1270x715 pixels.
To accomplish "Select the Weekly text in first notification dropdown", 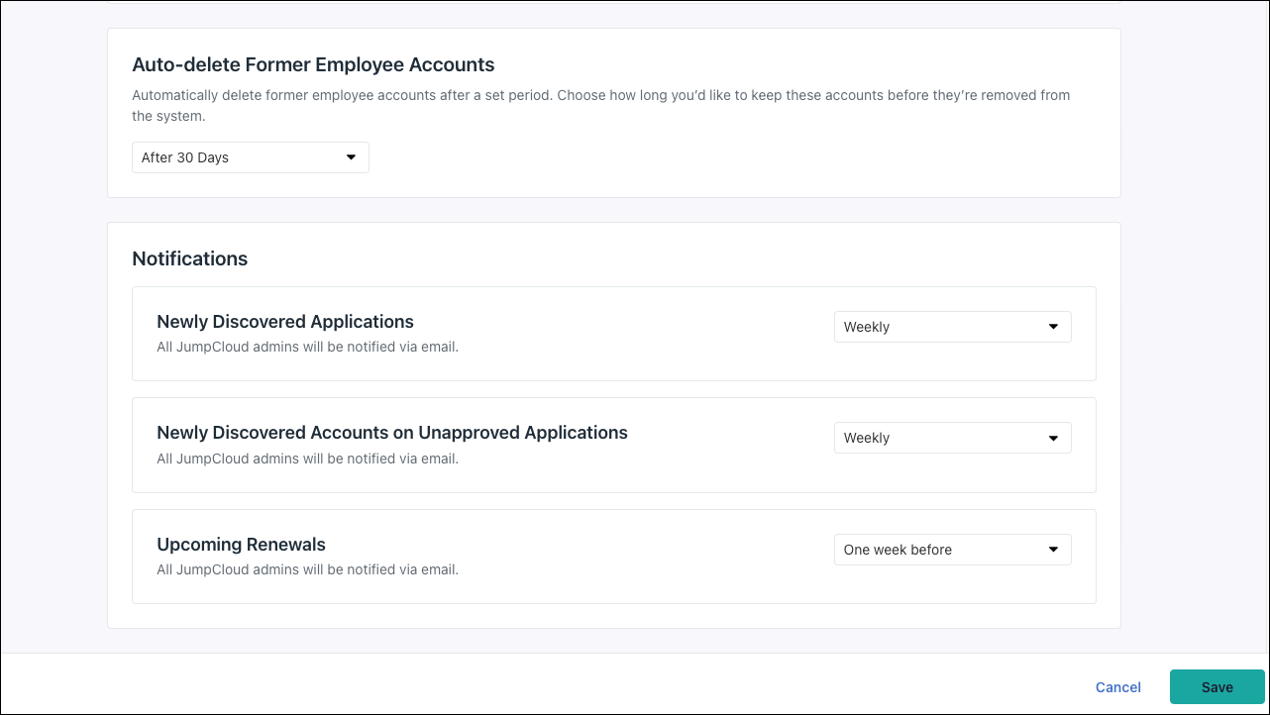I will [x=867, y=327].
